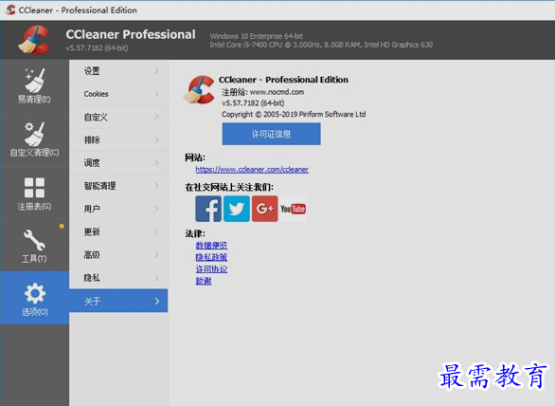Select the Options (选项) gear section
This screenshot has height=406, width=555.
(34, 298)
